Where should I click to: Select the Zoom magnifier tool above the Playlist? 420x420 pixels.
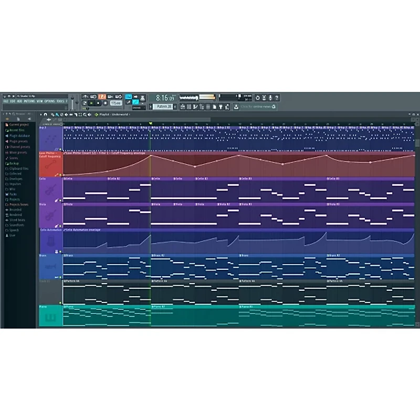point(84,113)
